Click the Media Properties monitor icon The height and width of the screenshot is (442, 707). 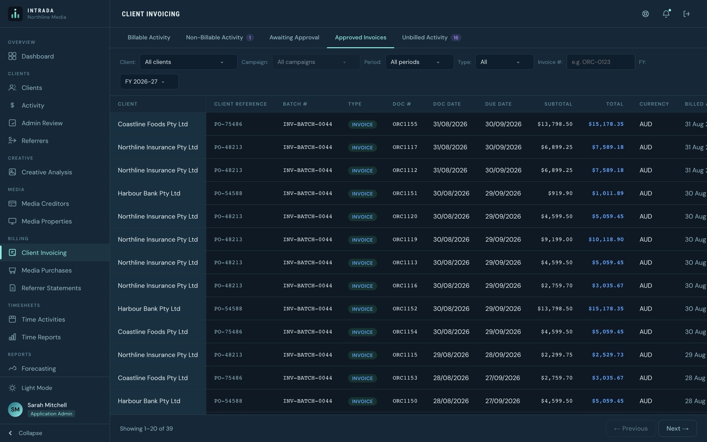(x=12, y=221)
